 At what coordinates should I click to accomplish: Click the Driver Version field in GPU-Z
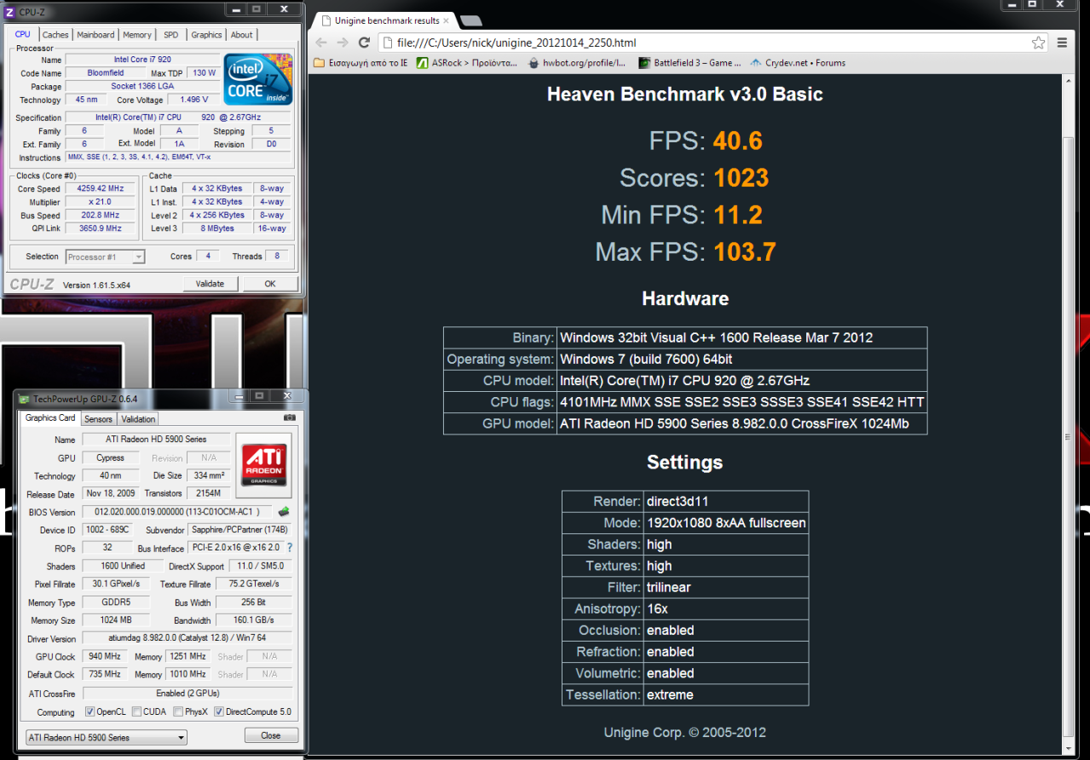click(187, 639)
